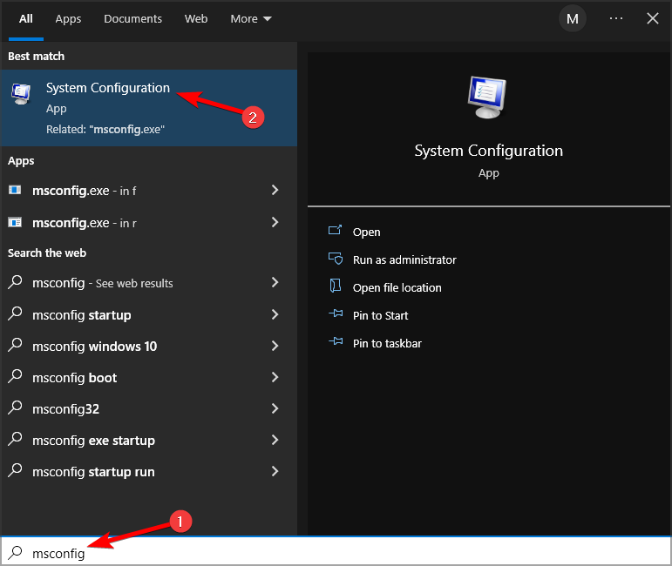
Task: Click the Run as administrator shield icon
Action: (336, 258)
